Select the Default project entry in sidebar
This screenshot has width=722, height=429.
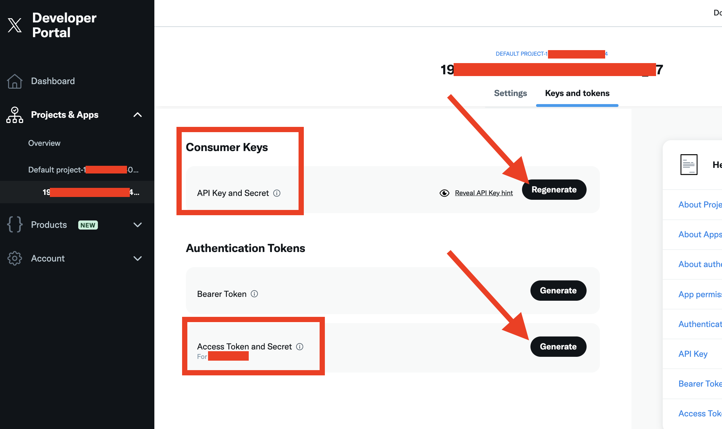coord(83,170)
